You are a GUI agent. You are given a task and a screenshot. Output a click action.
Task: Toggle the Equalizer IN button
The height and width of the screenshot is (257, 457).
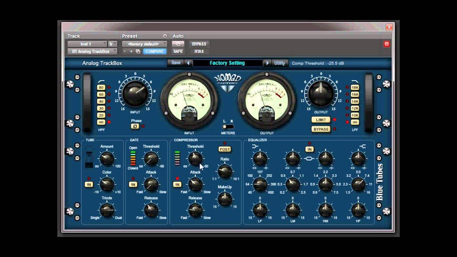point(309,149)
